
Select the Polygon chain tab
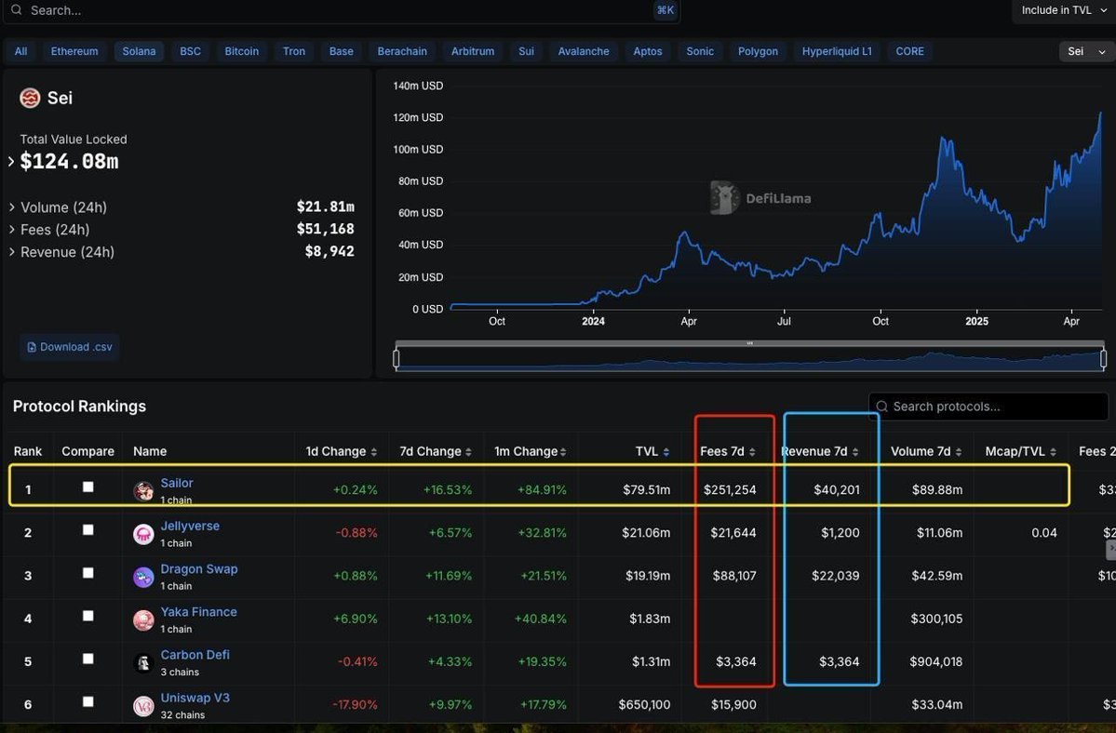[758, 51]
